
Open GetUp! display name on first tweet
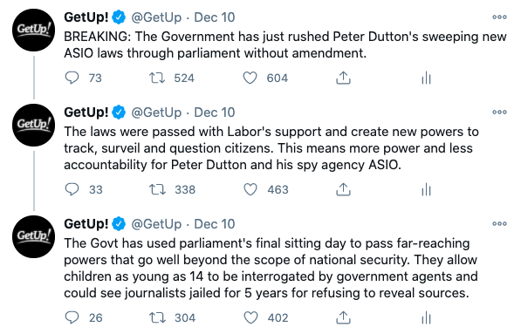coord(86,17)
